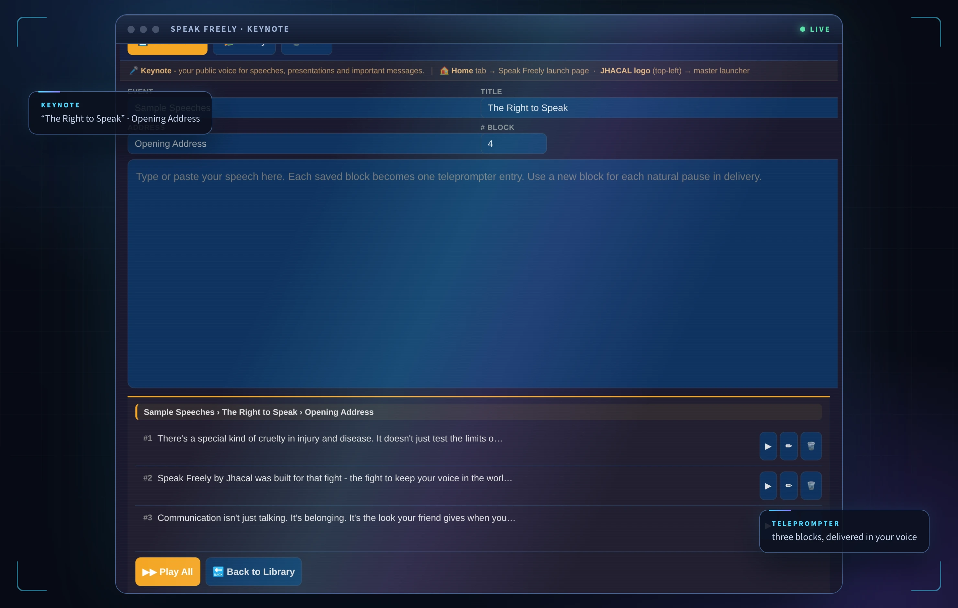This screenshot has height=608, width=958.
Task: Go Back to Library
Action: coord(253,572)
